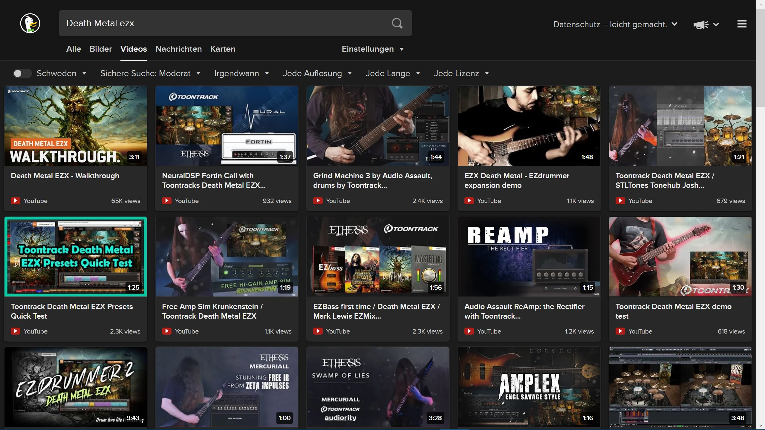Image resolution: width=765 pixels, height=430 pixels.
Task: Click YouTube icon under Free Amp Sim Krunkenstein
Action: tap(167, 331)
